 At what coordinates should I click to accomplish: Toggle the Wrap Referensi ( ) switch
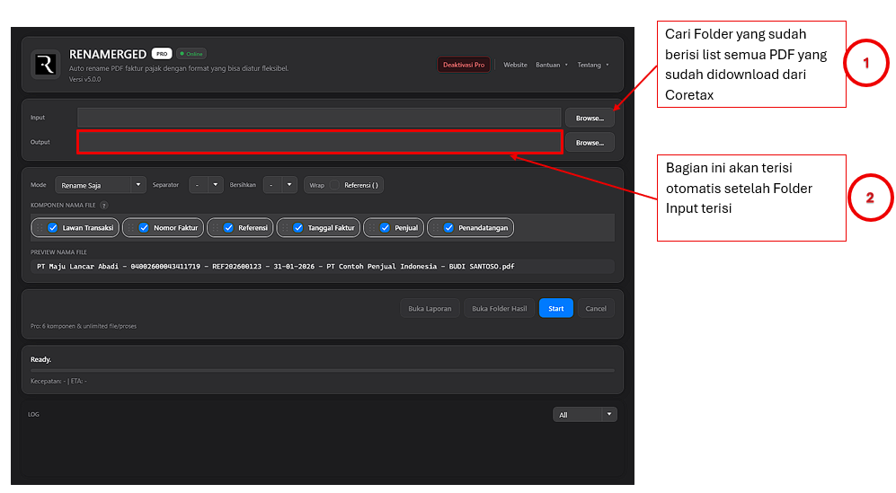coord(334,185)
